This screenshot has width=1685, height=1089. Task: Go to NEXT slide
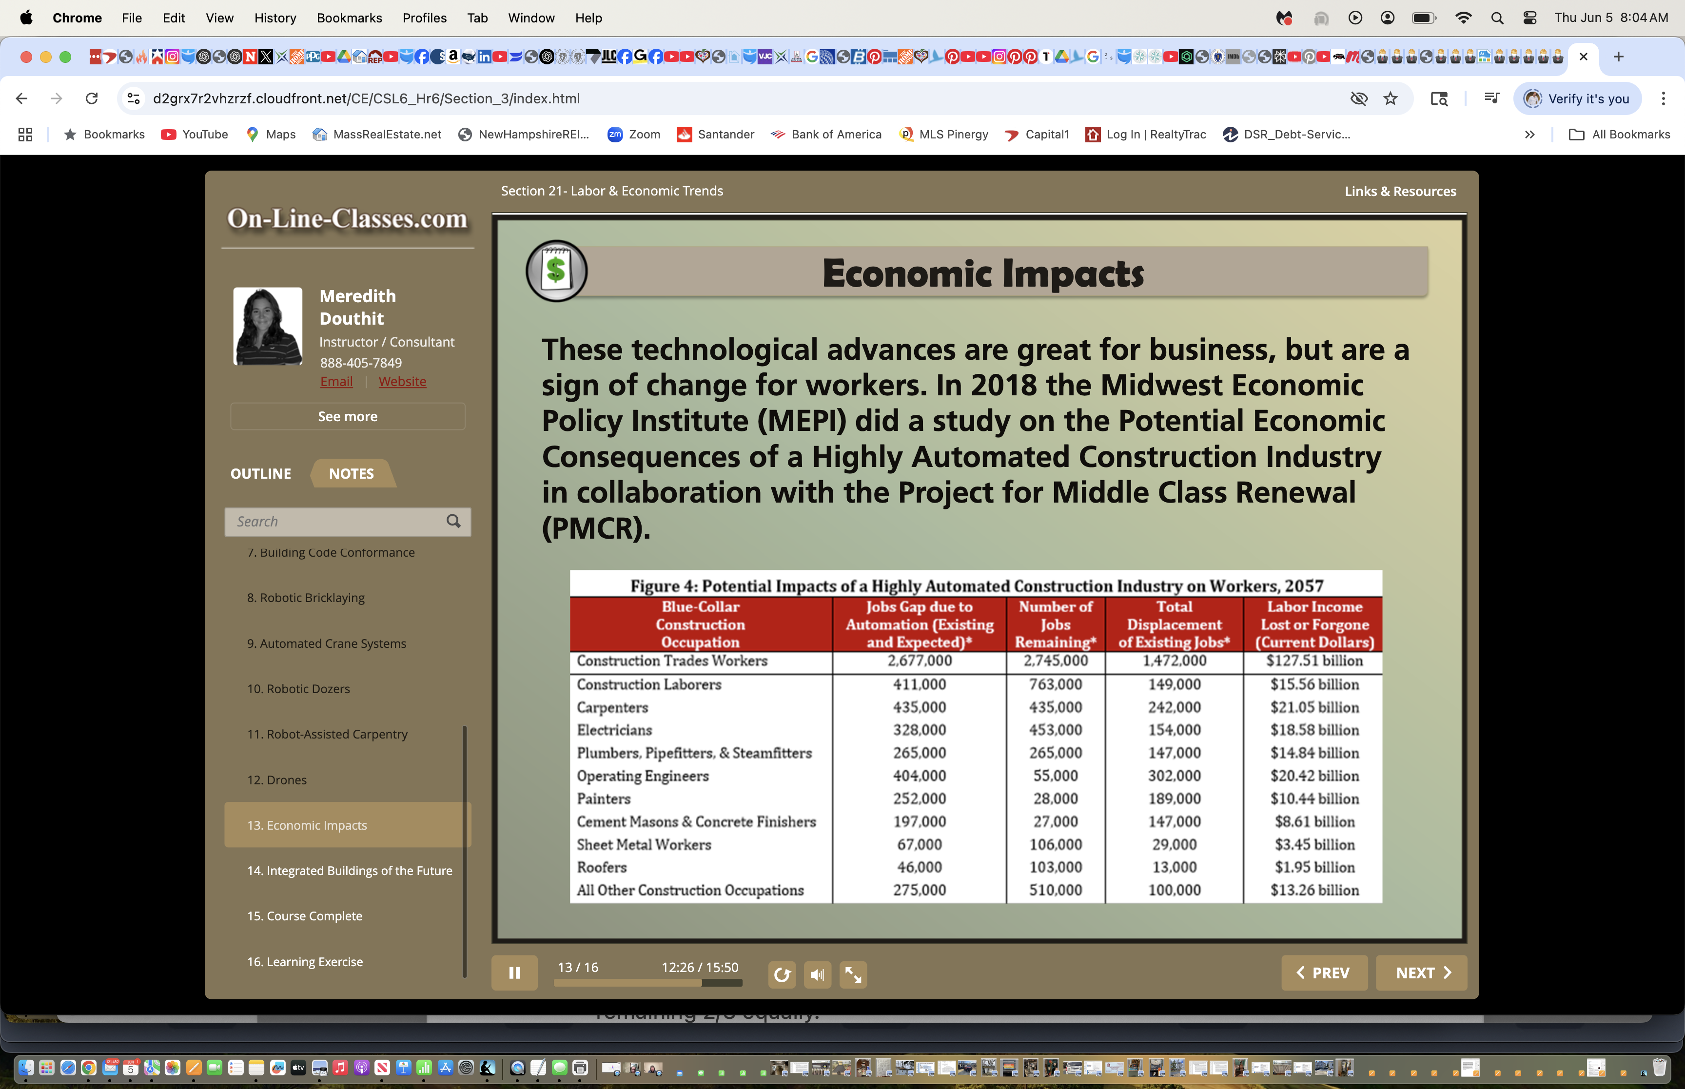pos(1421,973)
